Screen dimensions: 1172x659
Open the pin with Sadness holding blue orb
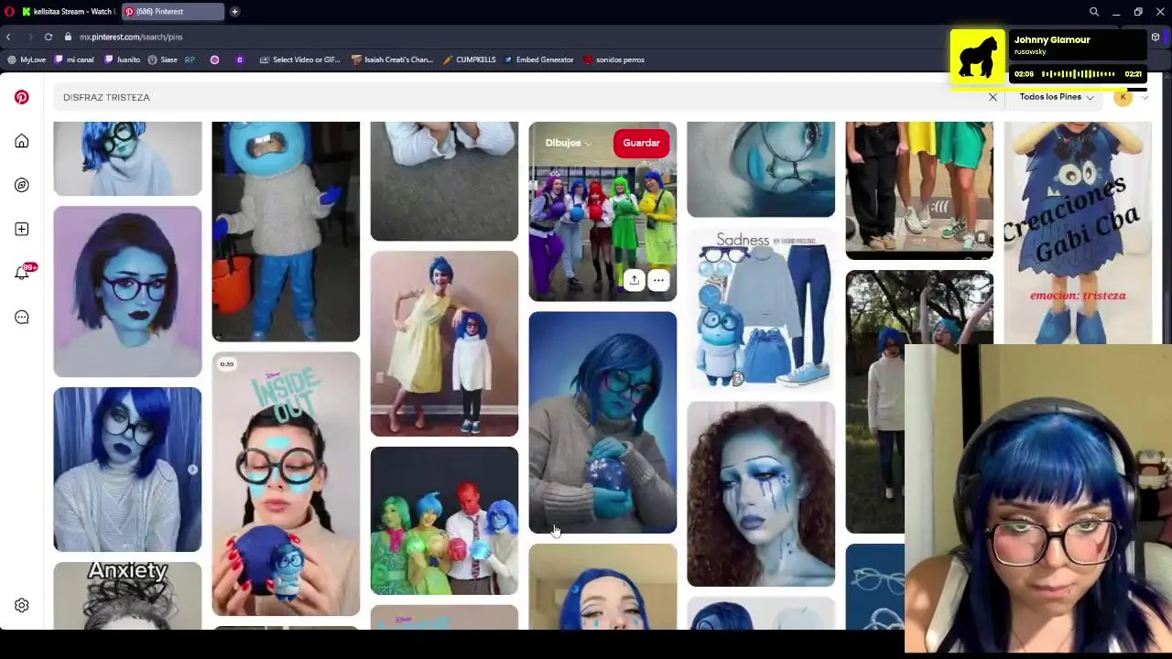click(602, 422)
